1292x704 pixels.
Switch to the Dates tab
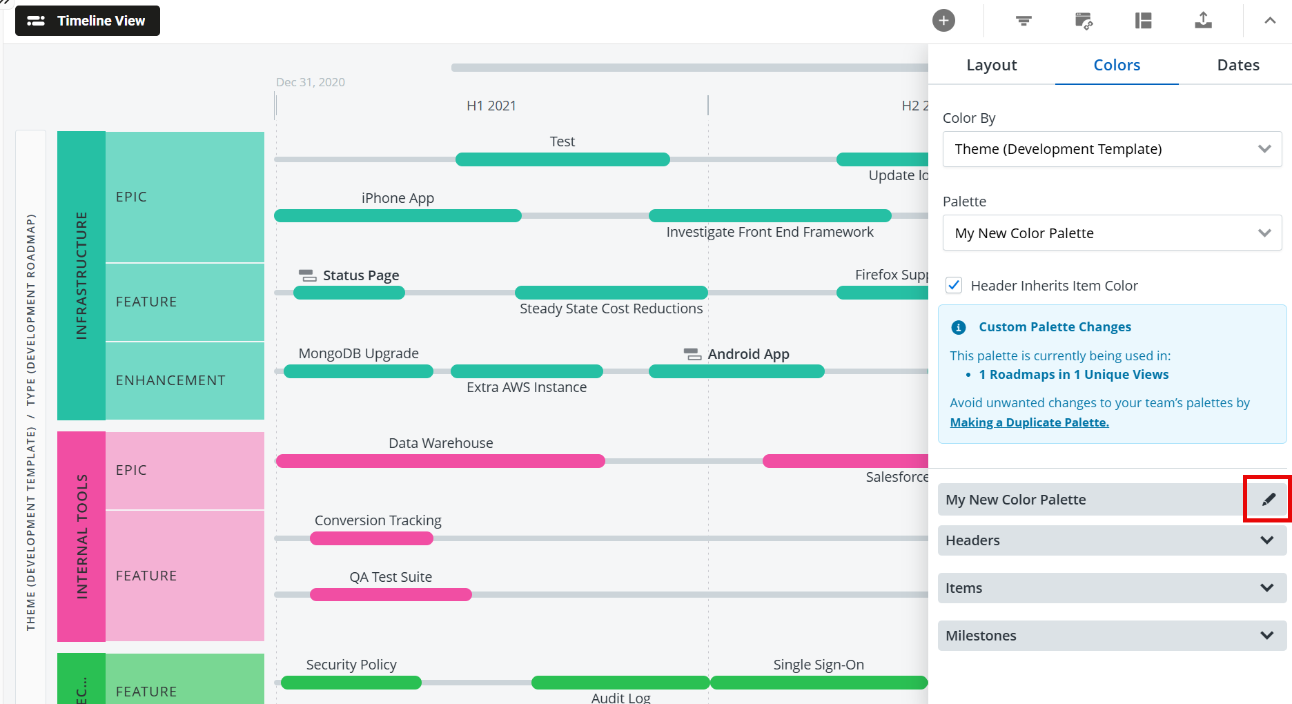[x=1237, y=65]
